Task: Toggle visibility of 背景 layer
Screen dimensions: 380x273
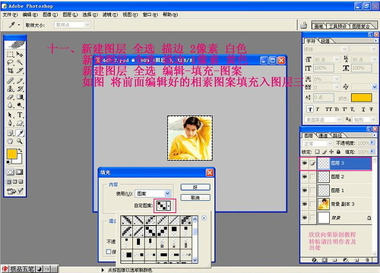Action: tap(305, 218)
